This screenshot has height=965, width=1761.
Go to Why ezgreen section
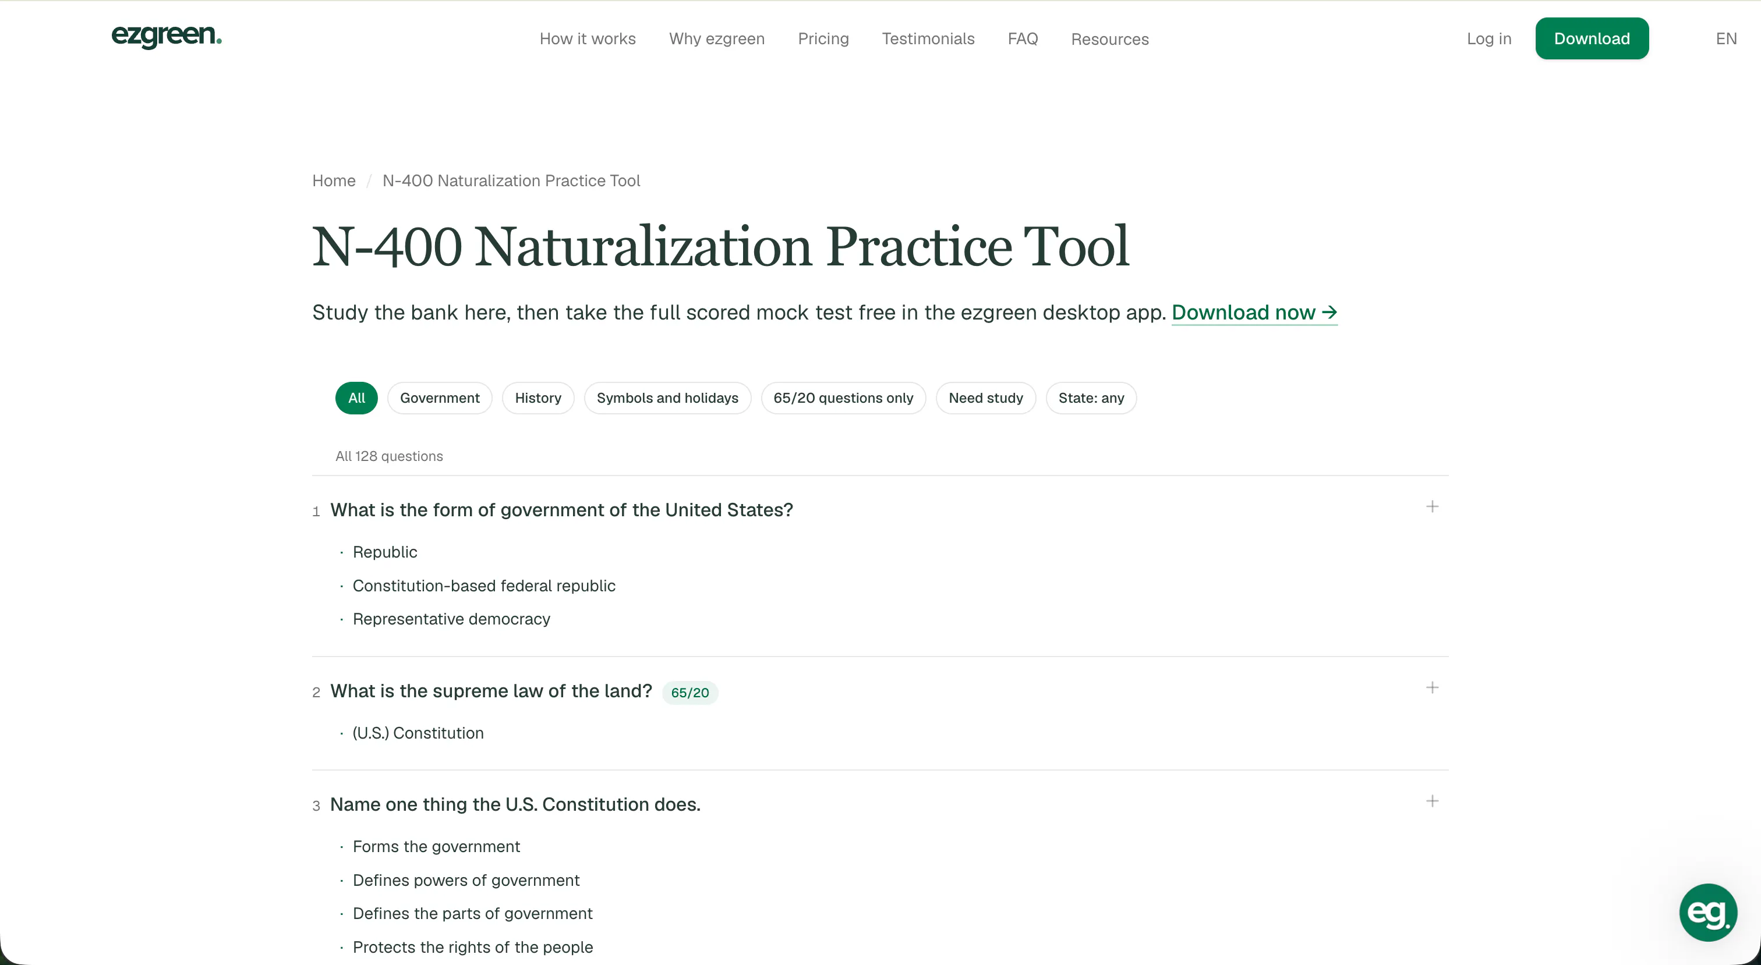click(x=716, y=39)
